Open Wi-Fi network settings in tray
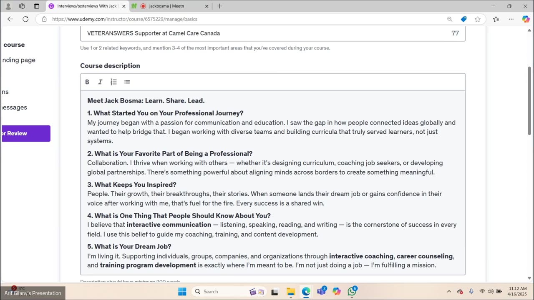 click(x=482, y=292)
